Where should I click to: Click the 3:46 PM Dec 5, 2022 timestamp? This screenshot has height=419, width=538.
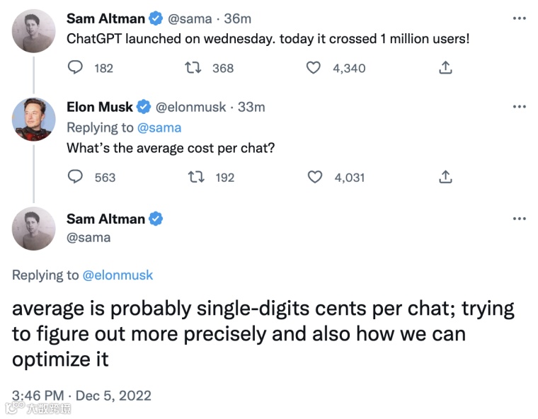coord(82,396)
